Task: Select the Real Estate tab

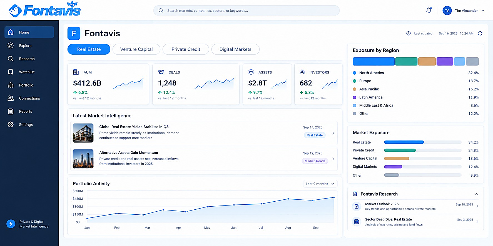Action: click(x=89, y=49)
